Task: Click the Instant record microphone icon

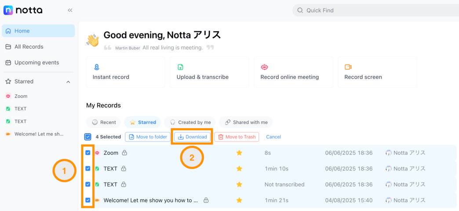Action: (x=97, y=67)
